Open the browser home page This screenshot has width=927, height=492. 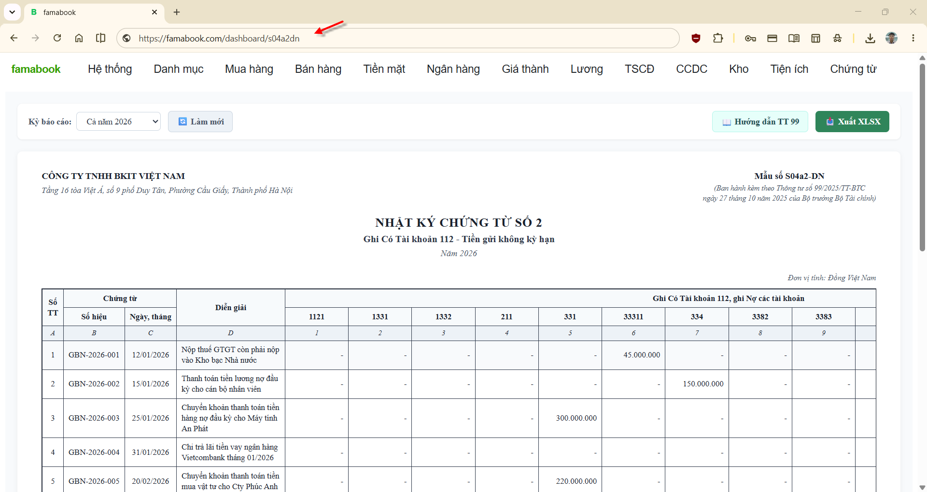tap(79, 38)
